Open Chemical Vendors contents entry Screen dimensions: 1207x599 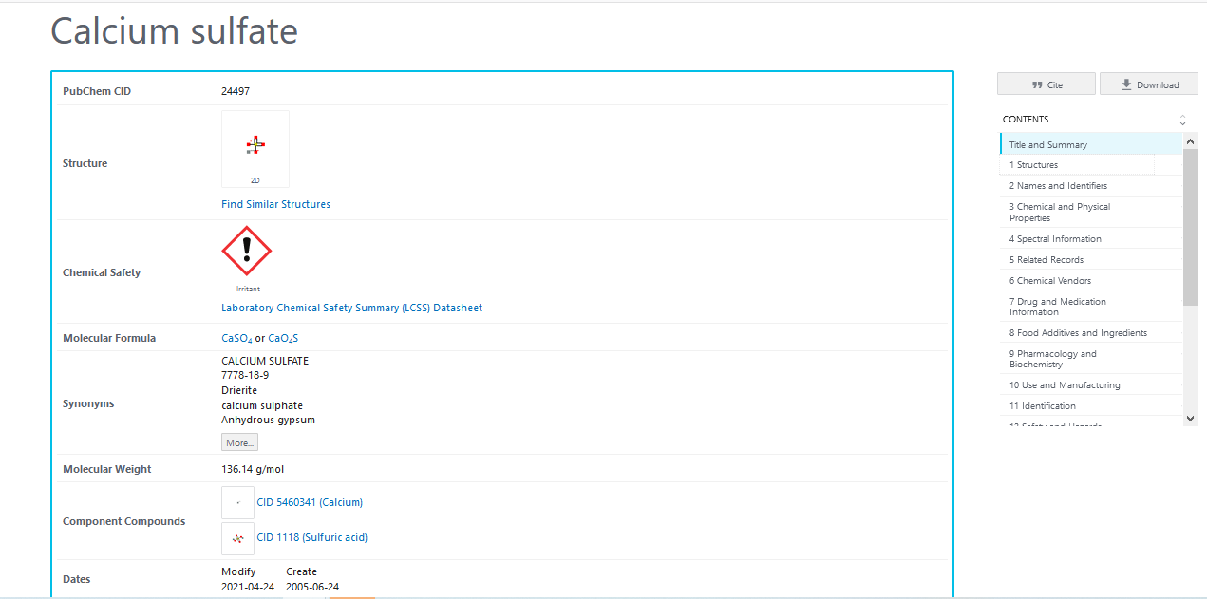[x=1050, y=281]
